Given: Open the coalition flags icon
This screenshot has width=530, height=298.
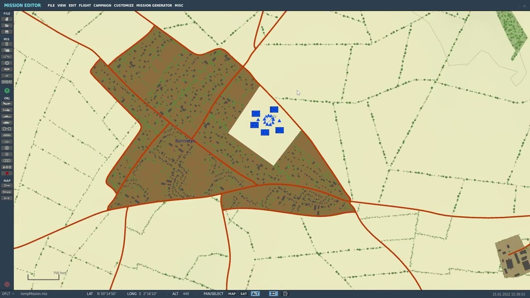Looking at the screenshot, I should coord(7,69).
